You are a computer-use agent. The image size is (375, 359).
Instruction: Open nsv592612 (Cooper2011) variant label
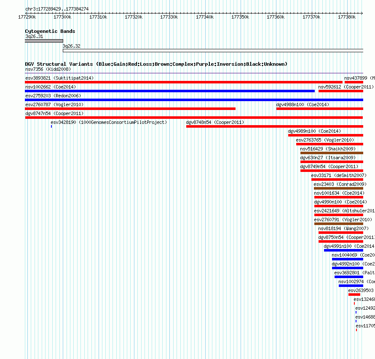pos(346,87)
